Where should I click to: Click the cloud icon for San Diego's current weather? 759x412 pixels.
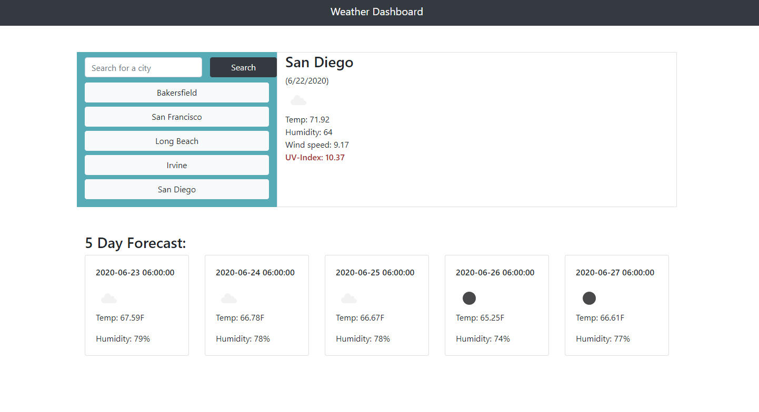[x=298, y=100]
